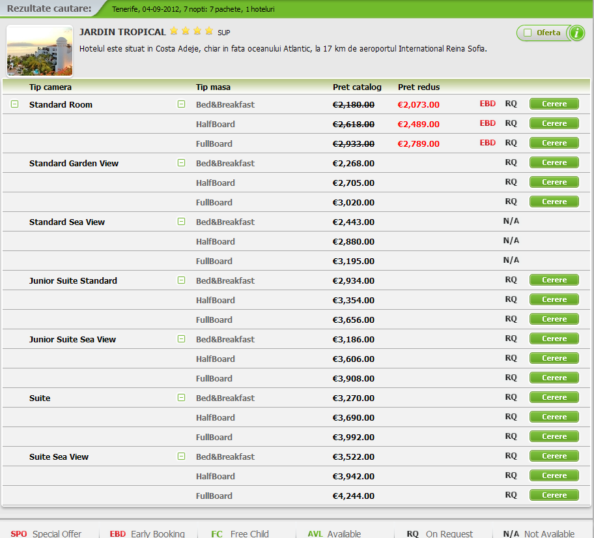This screenshot has height=538, width=594.
Task: Collapse the Junior Suite Sea View group
Action: 181,338
